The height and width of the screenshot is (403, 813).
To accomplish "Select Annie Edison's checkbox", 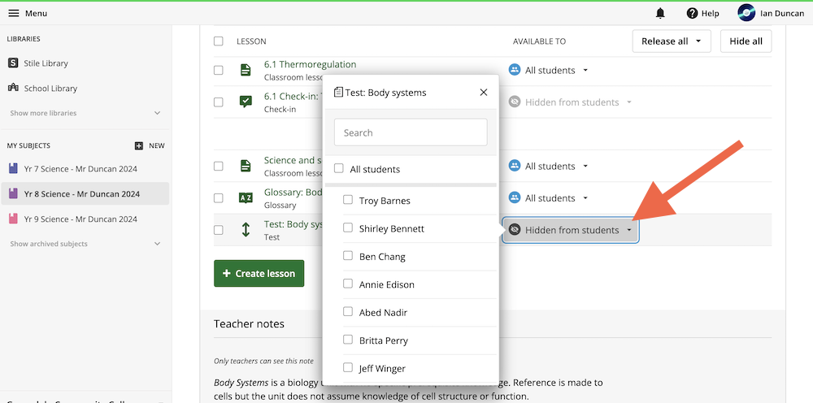I will [x=348, y=284].
